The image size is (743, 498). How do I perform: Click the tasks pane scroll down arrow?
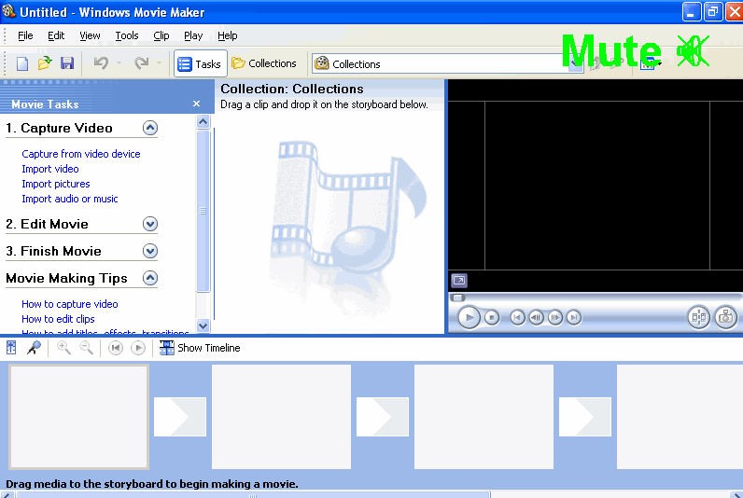click(203, 325)
